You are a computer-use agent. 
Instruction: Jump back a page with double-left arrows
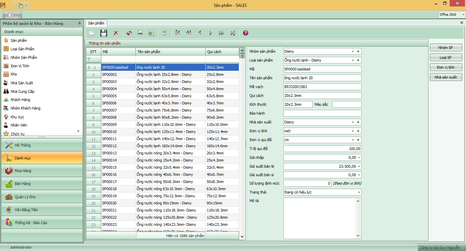(189, 33)
